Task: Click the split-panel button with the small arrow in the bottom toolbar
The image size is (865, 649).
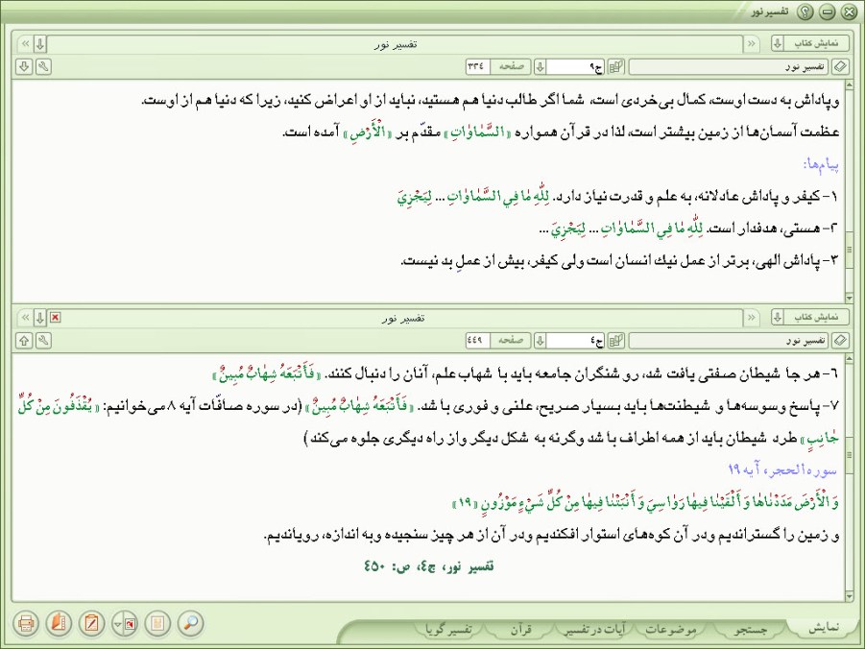Action: (x=125, y=624)
